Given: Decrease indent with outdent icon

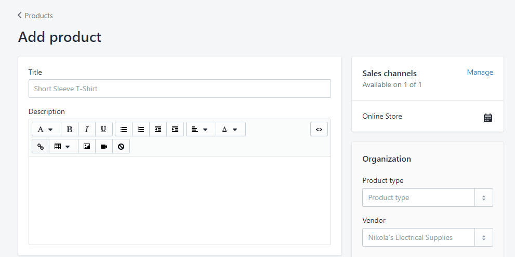Looking at the screenshot, I should tap(158, 130).
